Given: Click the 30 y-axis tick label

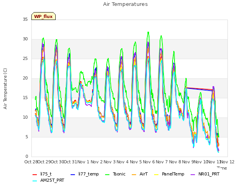Looking at the screenshot, I should [25, 39].
